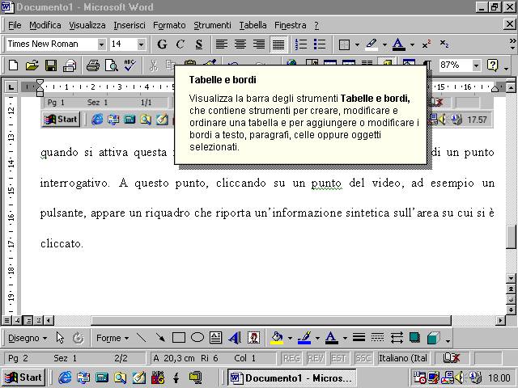Expand the highlight color dropdown arrow
The image size is (518, 388).
click(384, 44)
